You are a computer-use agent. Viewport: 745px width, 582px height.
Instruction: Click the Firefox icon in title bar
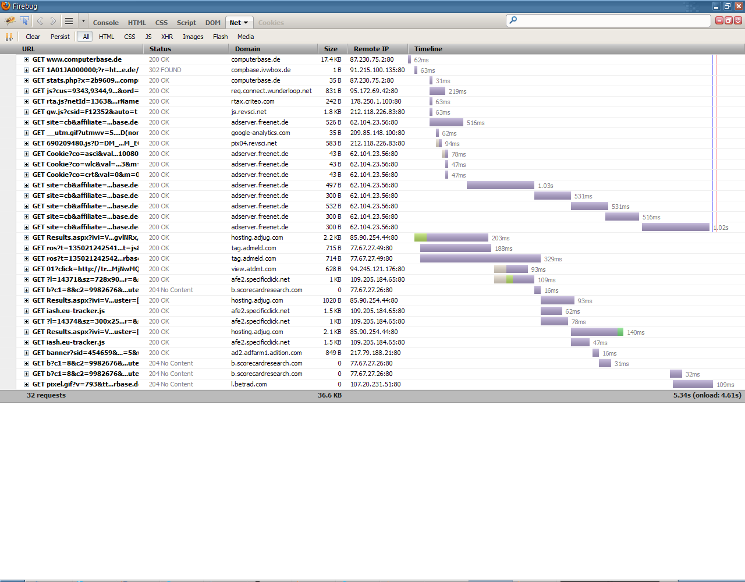coord(6,6)
